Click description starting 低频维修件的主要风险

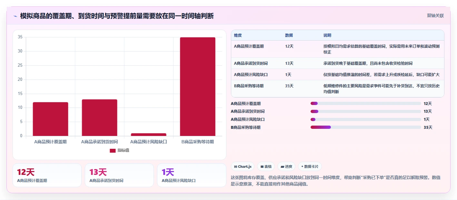[x=382, y=89]
